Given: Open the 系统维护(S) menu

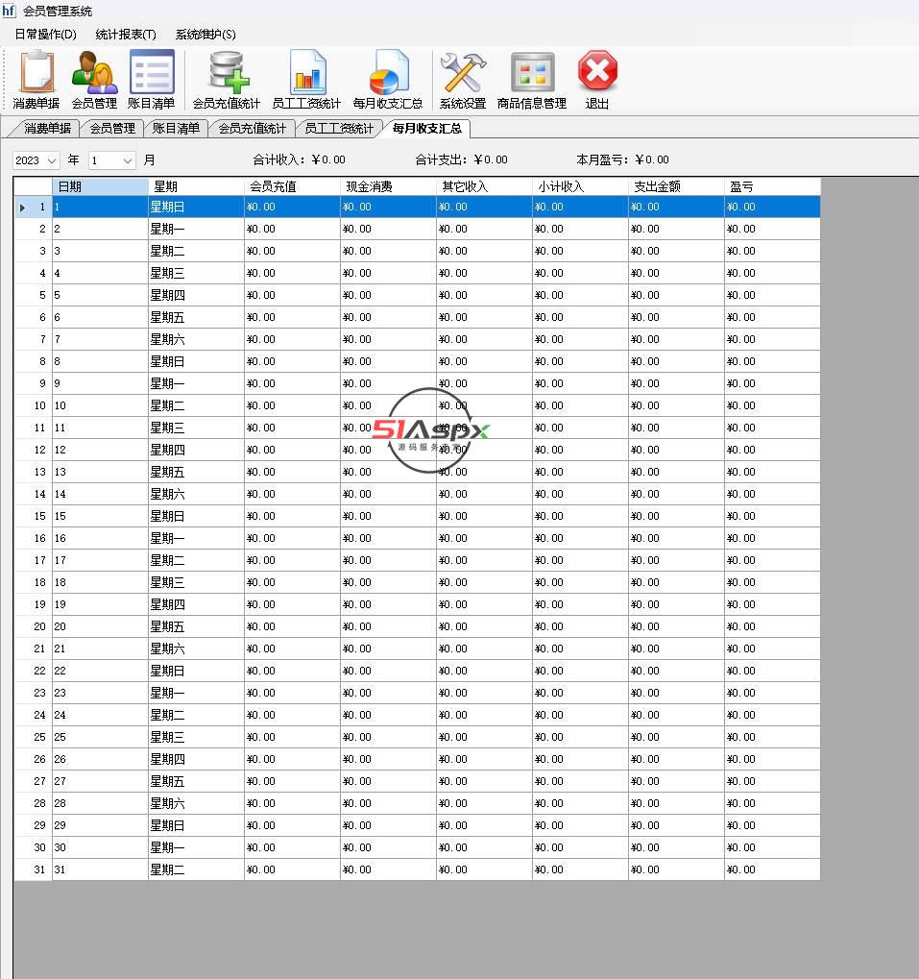Looking at the screenshot, I should point(206,35).
